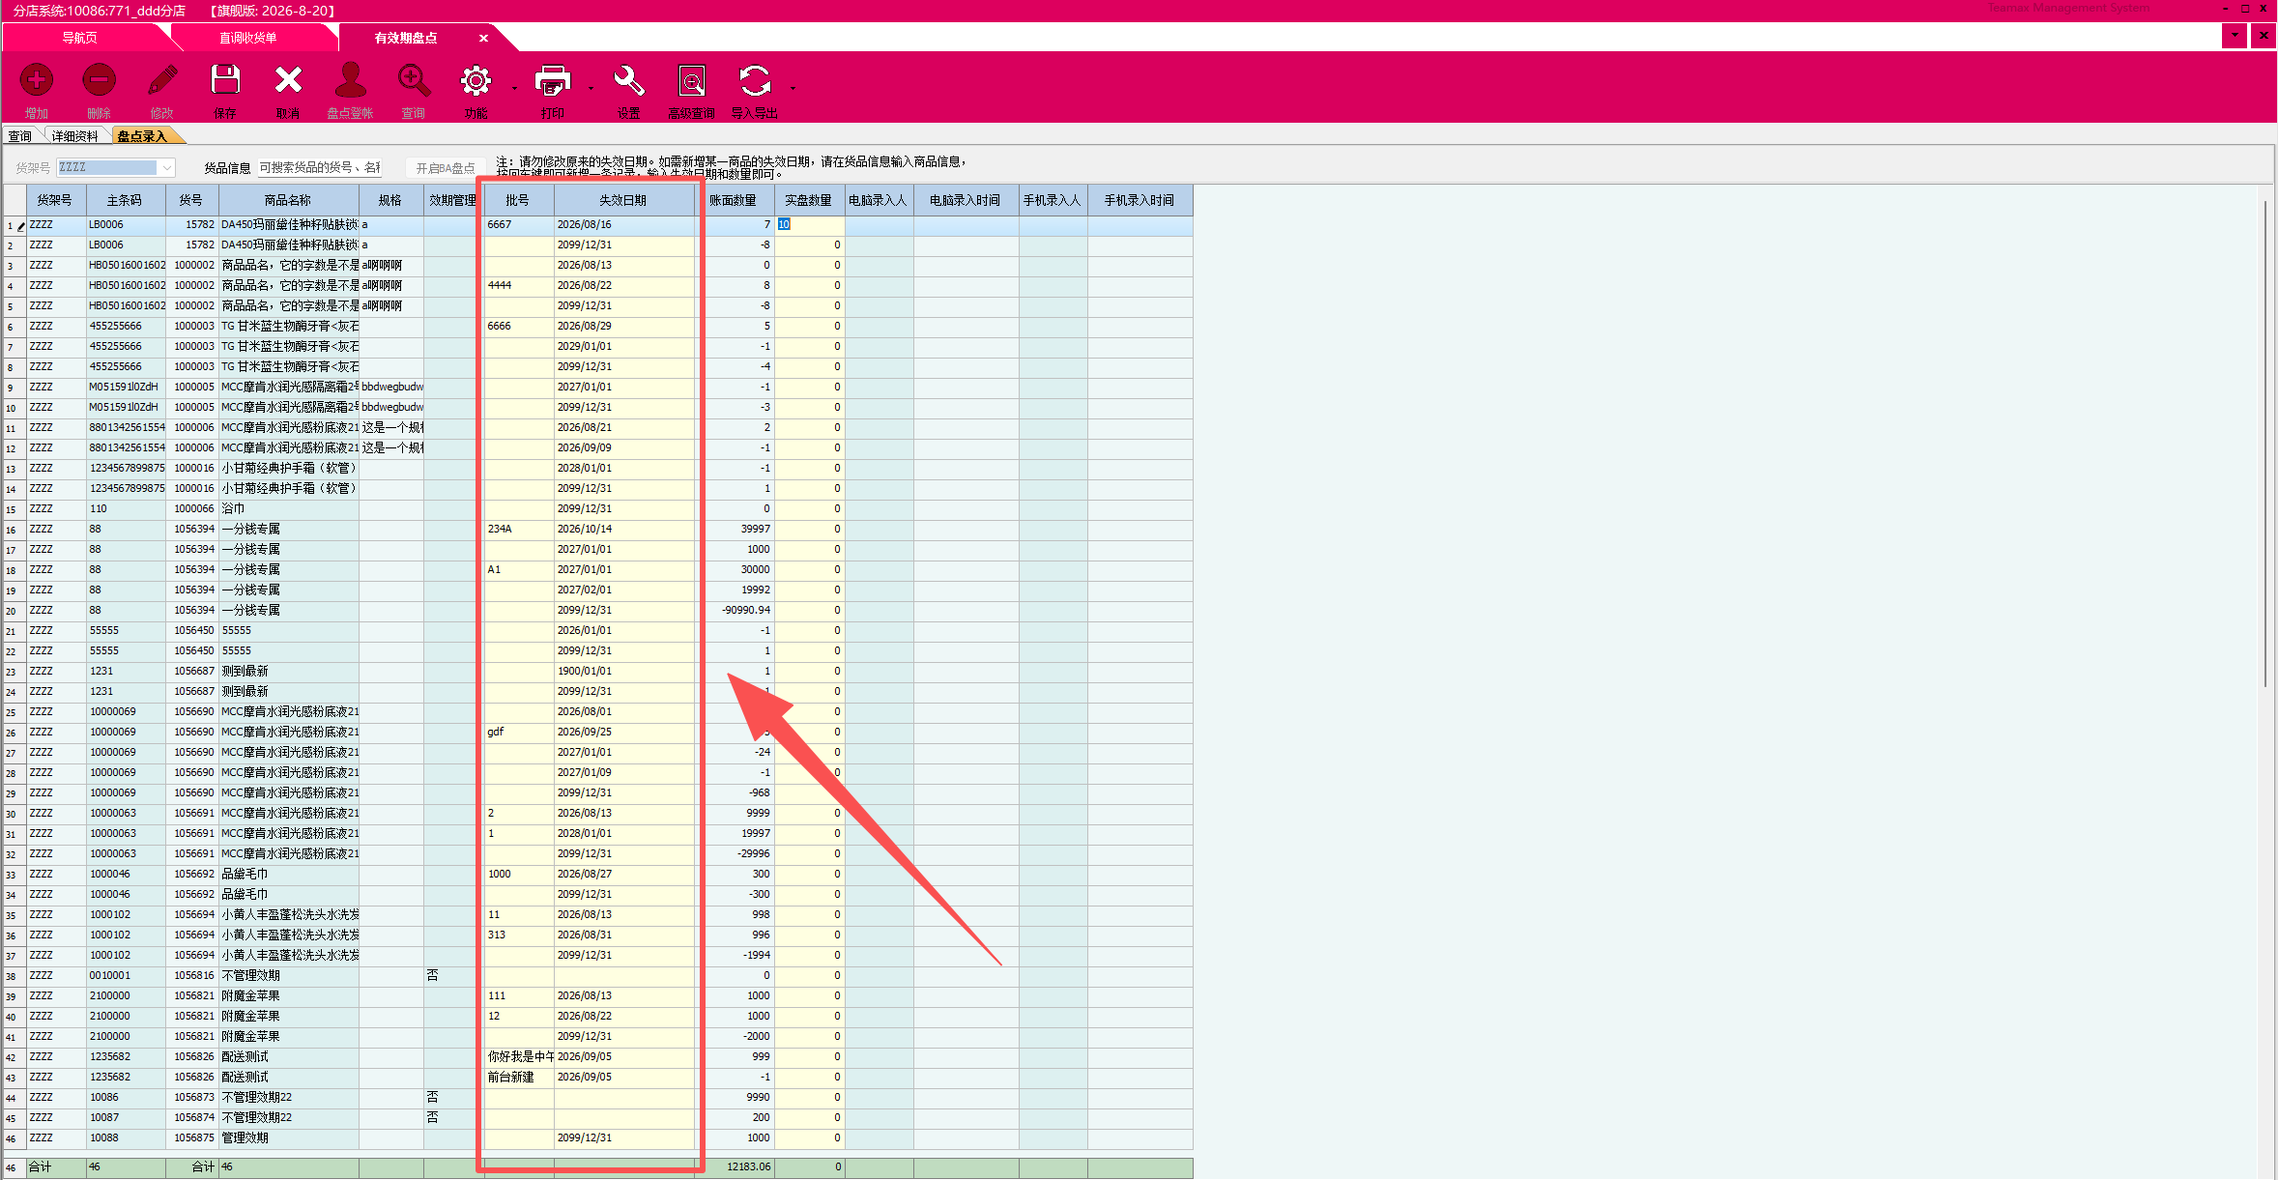
Task: Click item number "1056816" for 不管理效期
Action: tap(192, 976)
